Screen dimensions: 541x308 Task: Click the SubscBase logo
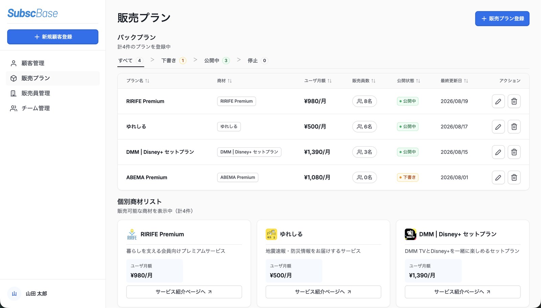[x=32, y=13]
